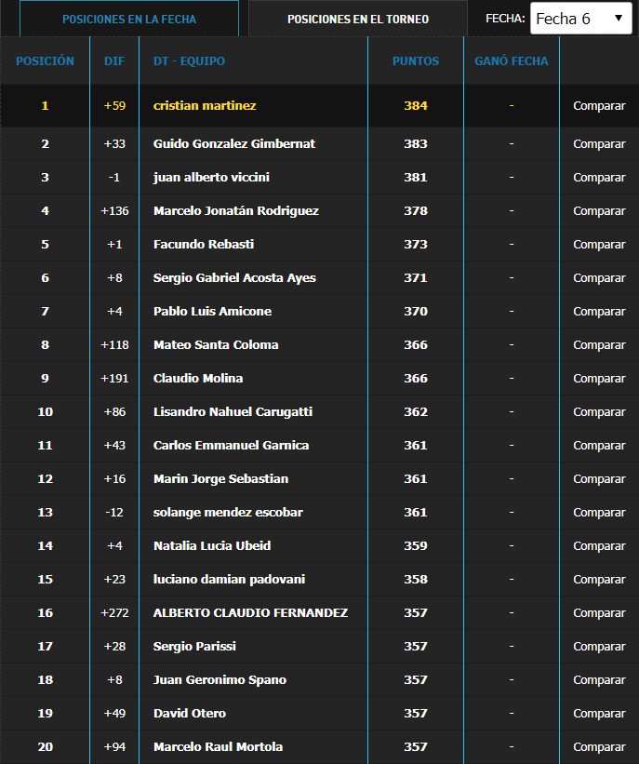The height and width of the screenshot is (764, 639).
Task: Select team name cristian martinez
Action: pyautogui.click(x=205, y=106)
